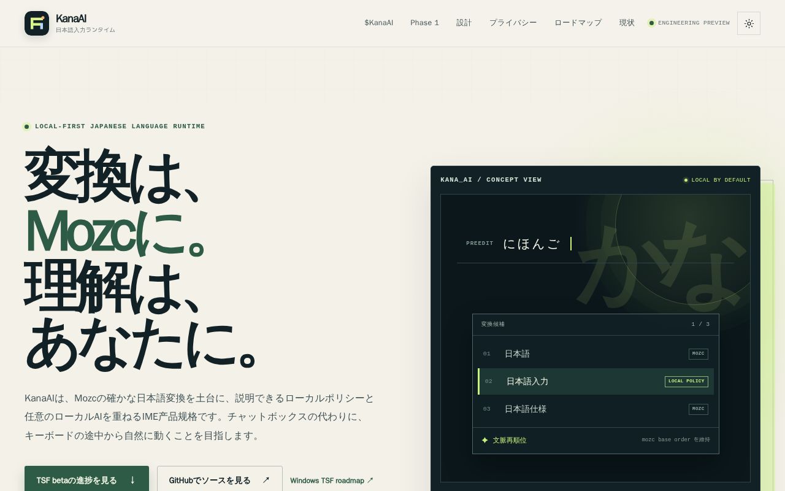Click the LOCAL-FIRST JAPANESE LANGUAGE RUNTIME label
Screen dimensions: 785x491
click(x=120, y=126)
